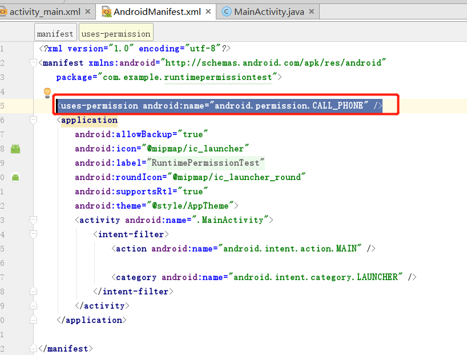Close the AndroidManifest.xml tab
Screen dimensions: 467x355
point(208,11)
